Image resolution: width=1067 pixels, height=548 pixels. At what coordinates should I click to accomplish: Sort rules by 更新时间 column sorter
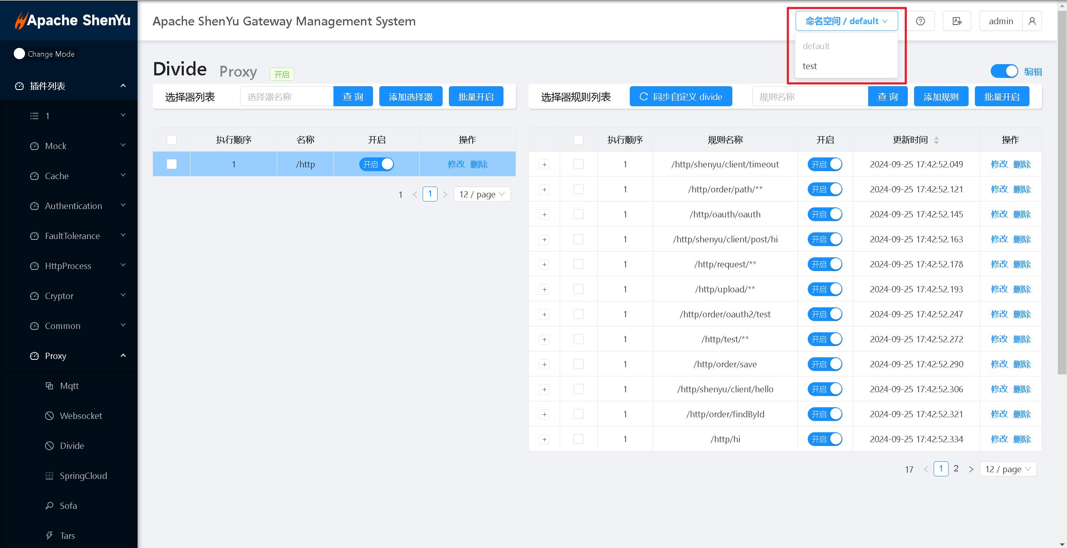click(936, 140)
